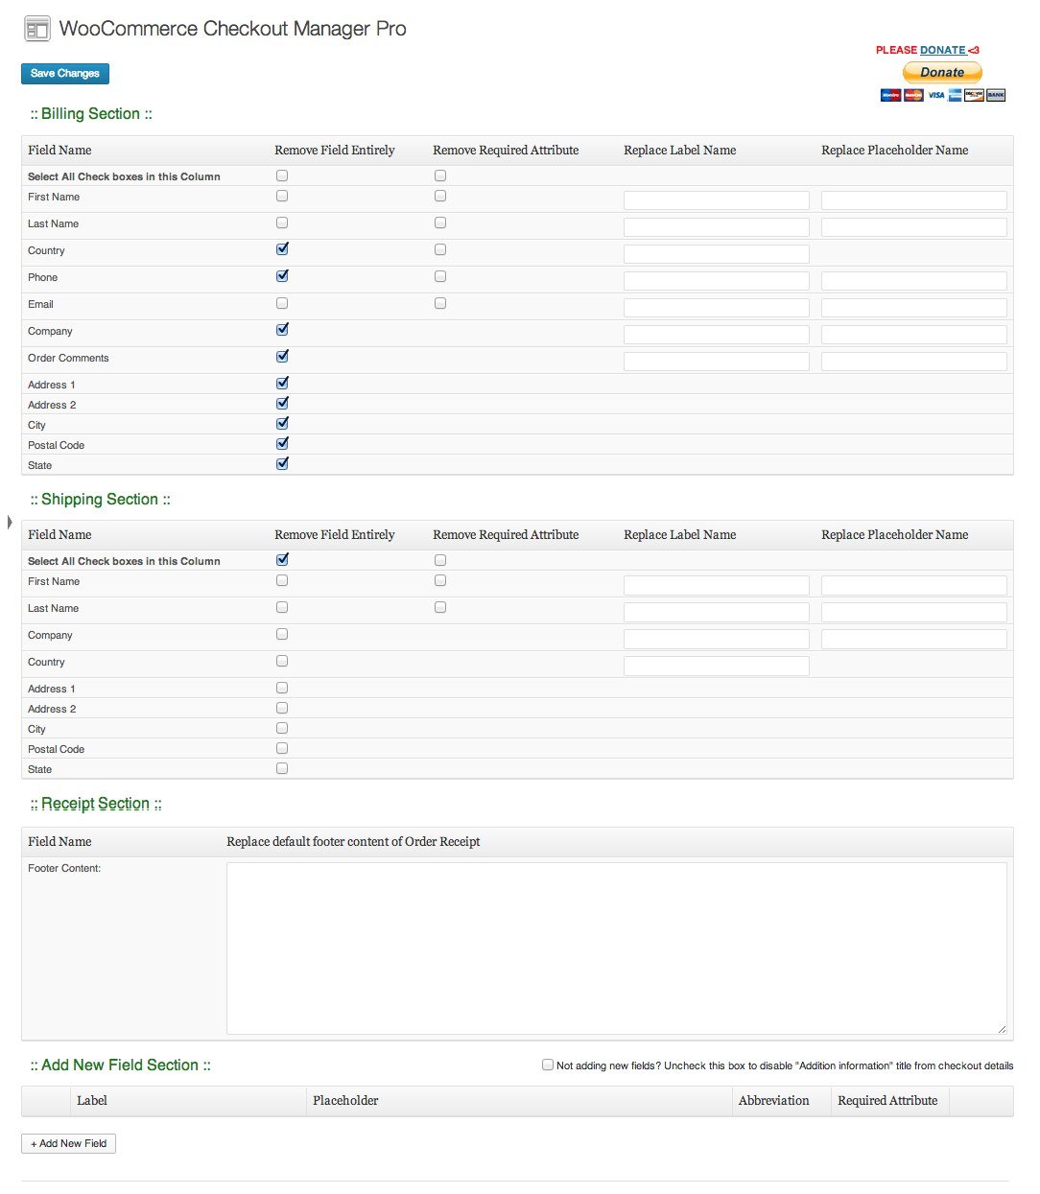
Task: Click the yellow Donate PayPal button
Action: pyautogui.click(x=942, y=72)
